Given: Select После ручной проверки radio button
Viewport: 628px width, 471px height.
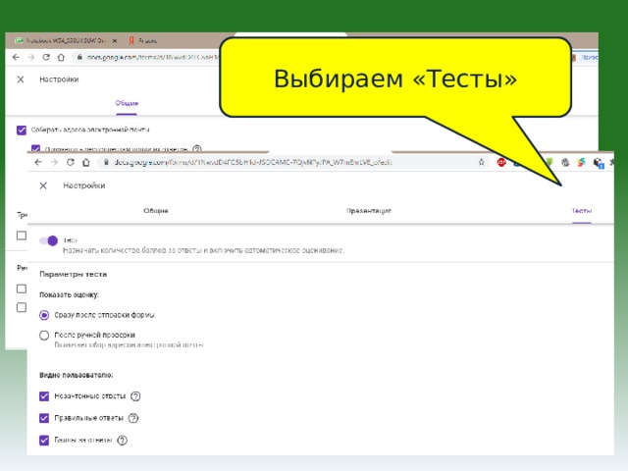Looking at the screenshot, I should pyautogui.click(x=44, y=336).
